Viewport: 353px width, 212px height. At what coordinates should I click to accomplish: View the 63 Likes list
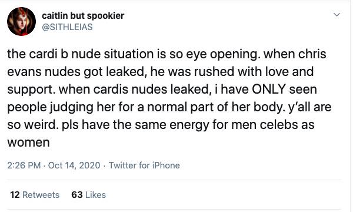coord(88,195)
